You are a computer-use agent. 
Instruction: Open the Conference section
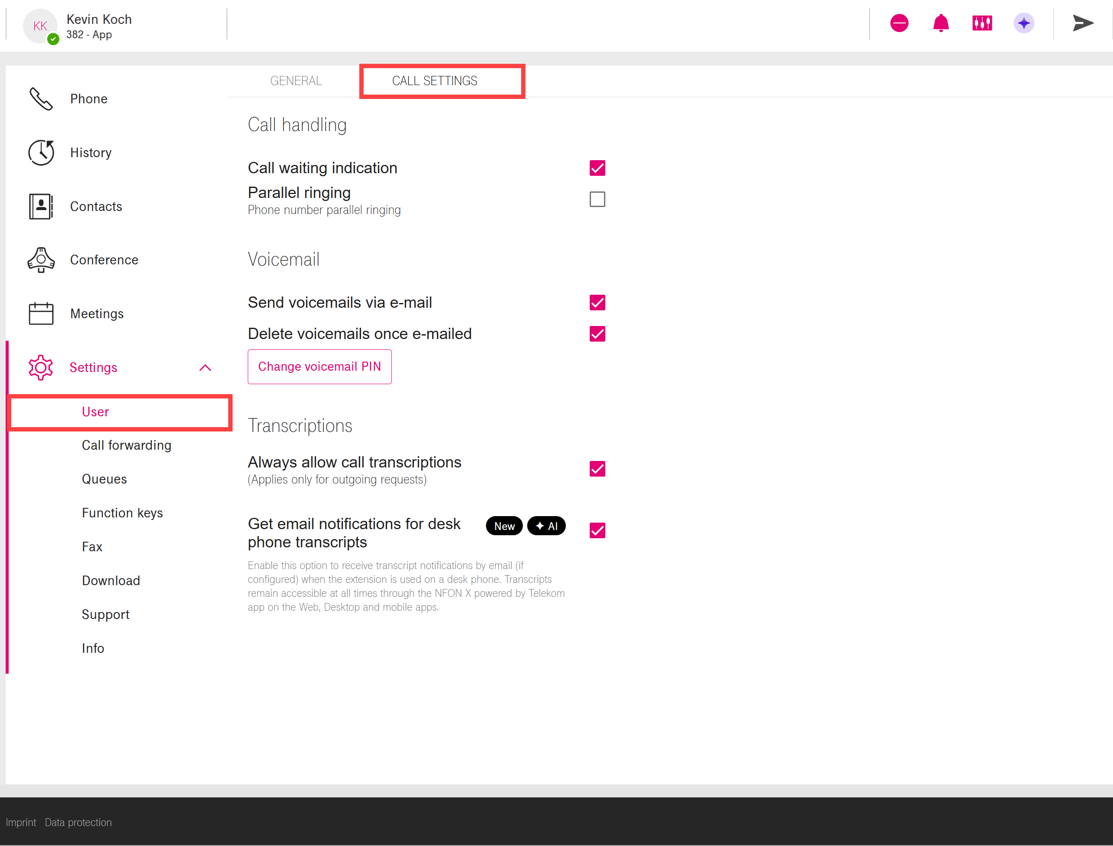[x=104, y=260]
